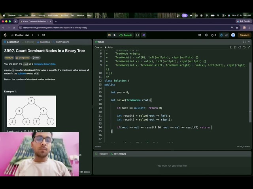This screenshot has height=189, width=253.
Task: Open the Chrome profile avatar
Action: [x=244, y=28]
